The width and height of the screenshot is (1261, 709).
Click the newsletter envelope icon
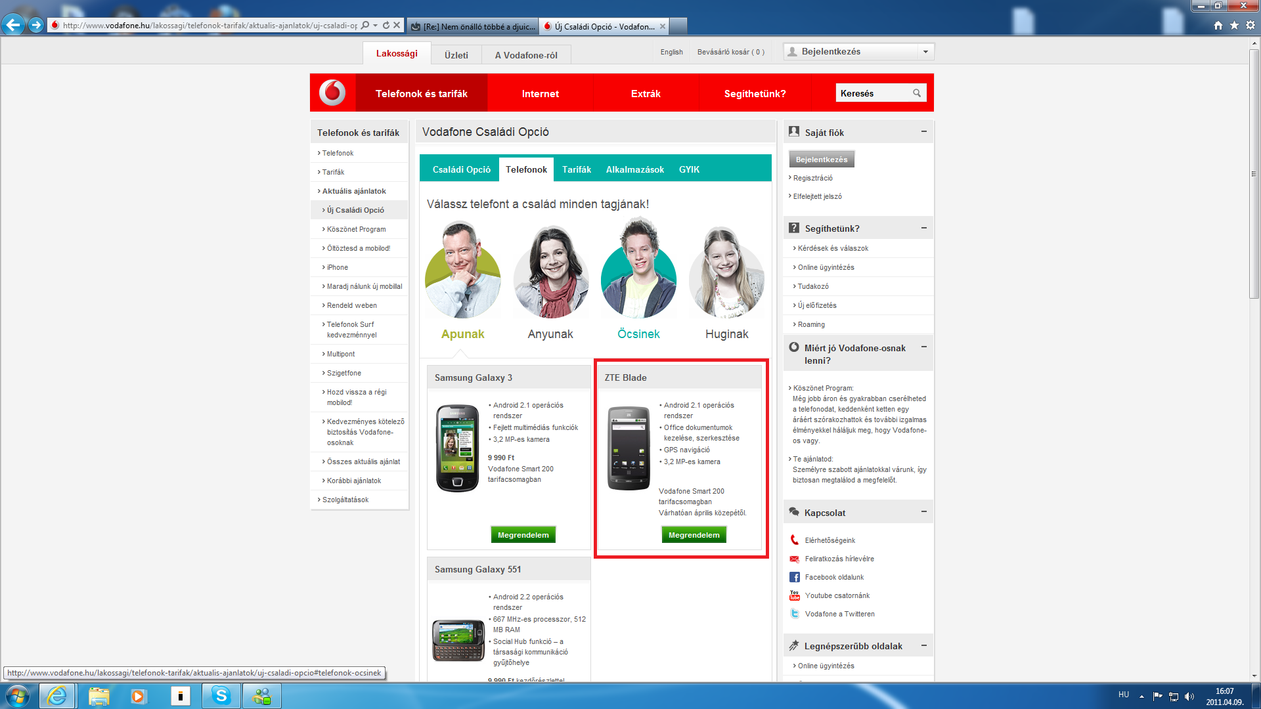794,559
